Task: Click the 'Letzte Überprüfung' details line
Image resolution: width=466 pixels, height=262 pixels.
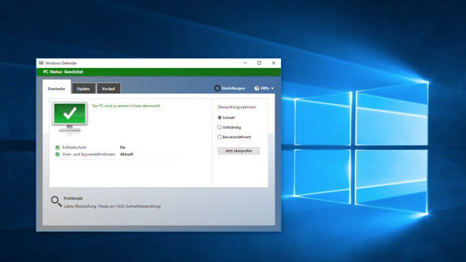Action: pyautogui.click(x=112, y=206)
